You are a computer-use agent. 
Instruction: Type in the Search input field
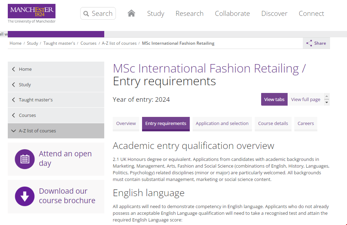[x=102, y=14]
